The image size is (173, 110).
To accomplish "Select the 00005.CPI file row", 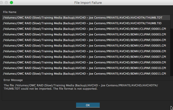I will [x=86, y=46].
